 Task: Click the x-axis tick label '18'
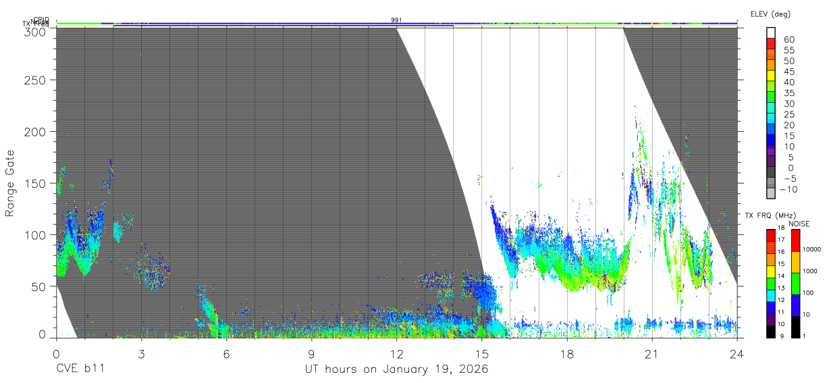[566, 353]
